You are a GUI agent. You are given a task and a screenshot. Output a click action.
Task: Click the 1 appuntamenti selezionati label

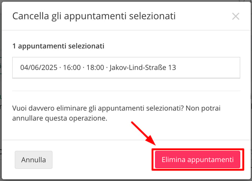pyautogui.click(x=58, y=46)
